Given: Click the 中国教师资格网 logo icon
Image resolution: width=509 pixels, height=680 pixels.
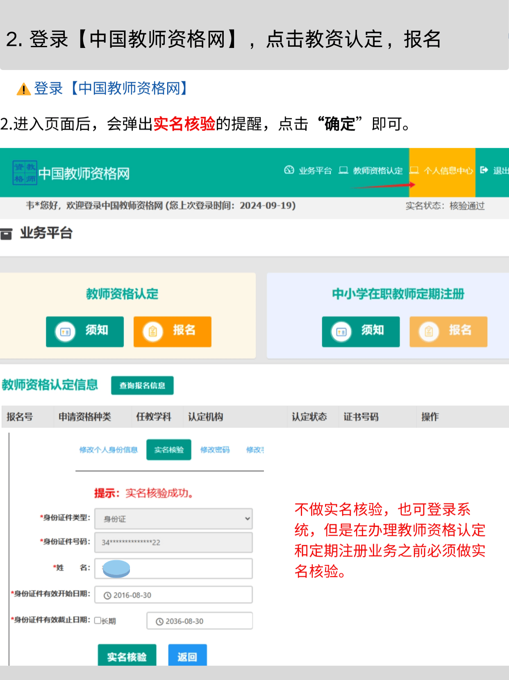Looking at the screenshot, I should [x=25, y=173].
